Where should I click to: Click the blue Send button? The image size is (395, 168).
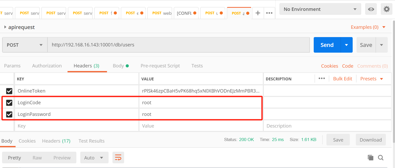coord(327,45)
